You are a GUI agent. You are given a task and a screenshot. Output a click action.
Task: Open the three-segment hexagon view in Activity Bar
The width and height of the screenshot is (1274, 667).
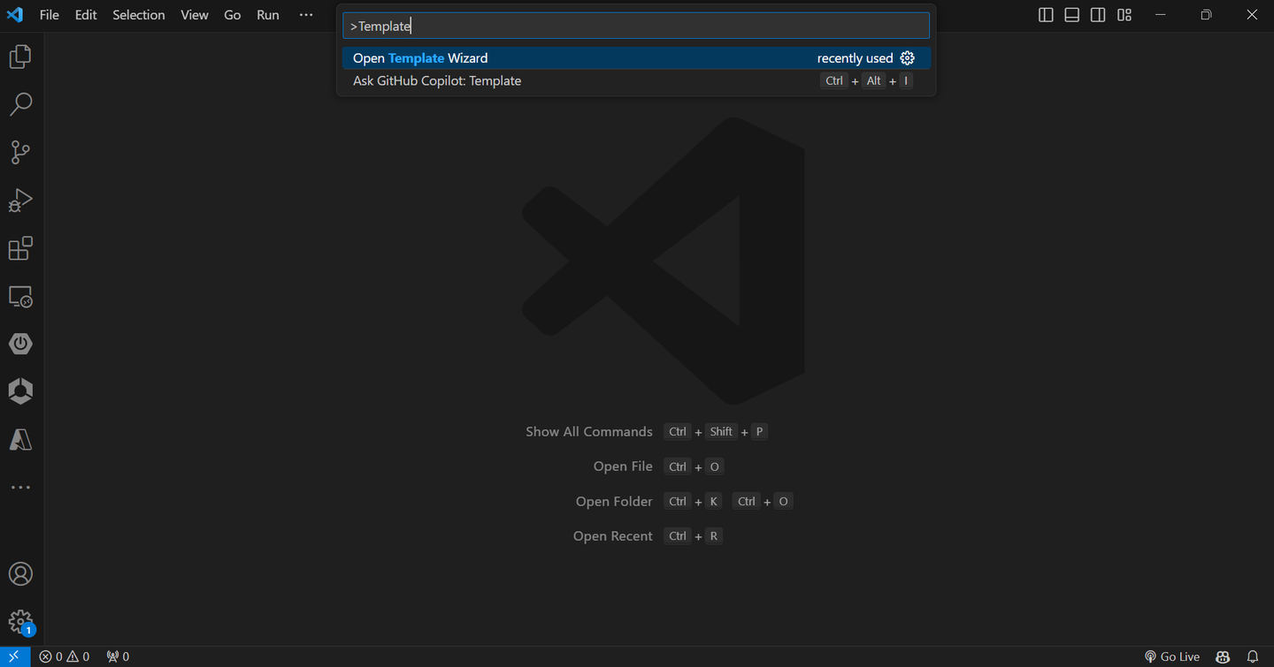click(x=20, y=391)
